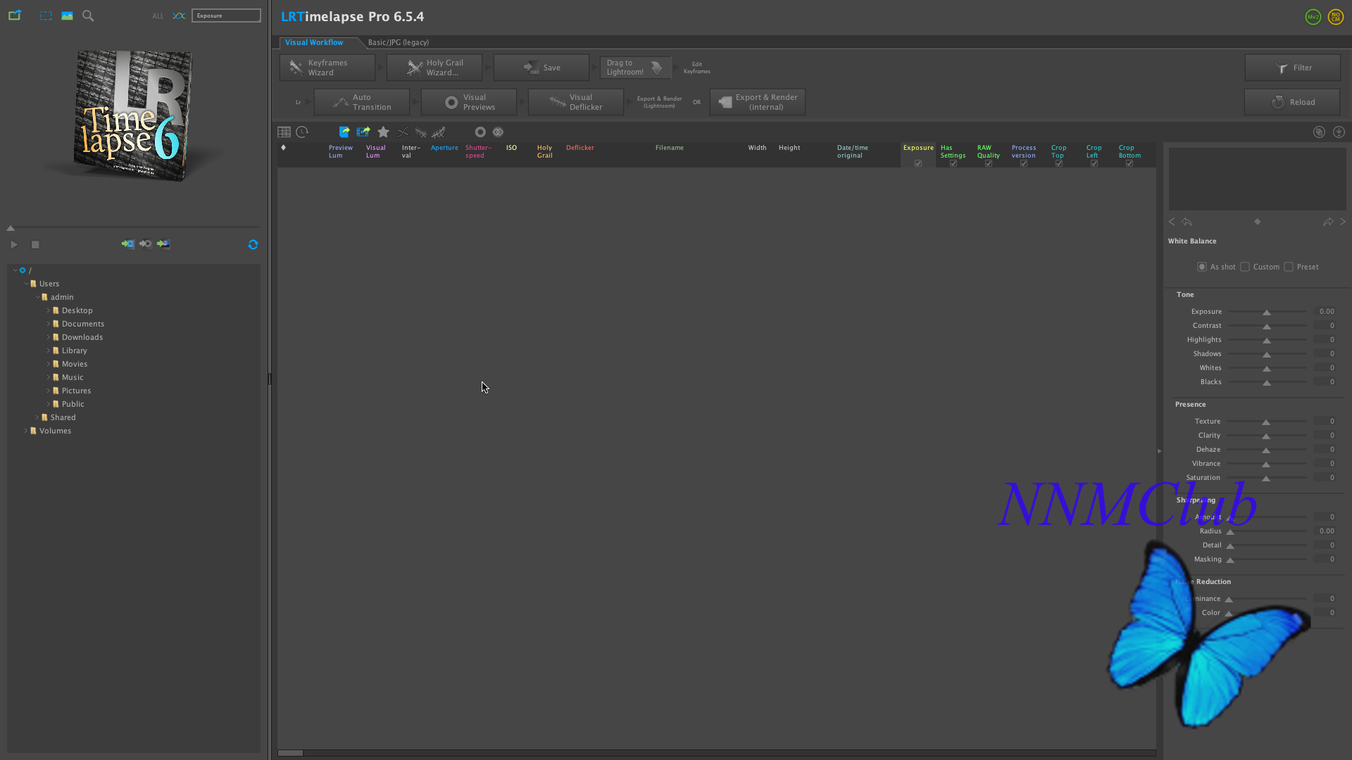Select the Preset white balance option
This screenshot has width=1352, height=760.
(1289, 267)
